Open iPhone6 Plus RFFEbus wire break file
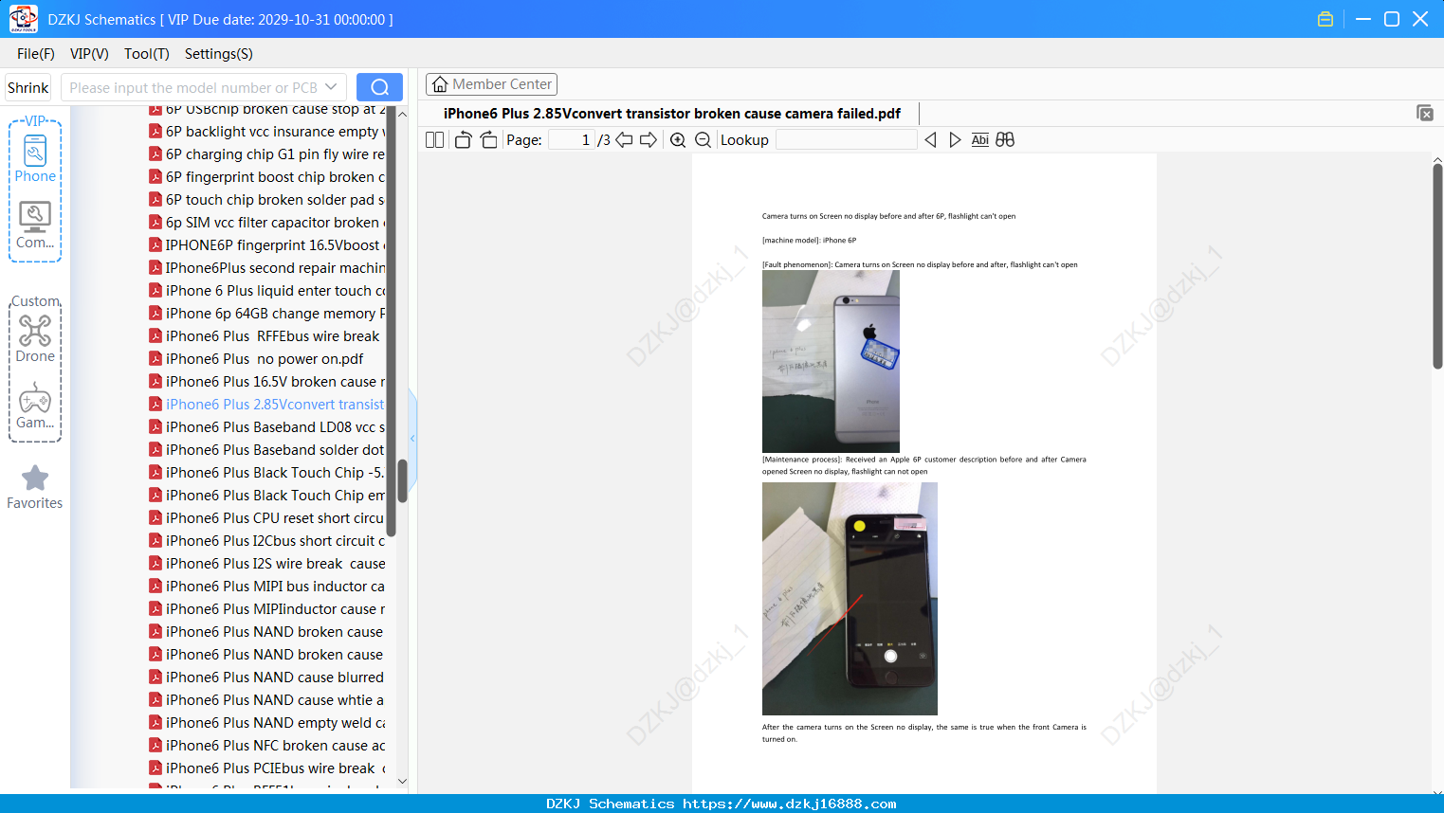The width and height of the screenshot is (1444, 813). 265,336
